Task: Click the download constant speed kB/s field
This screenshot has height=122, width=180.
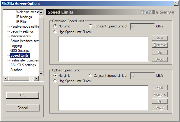Action: click(x=142, y=27)
